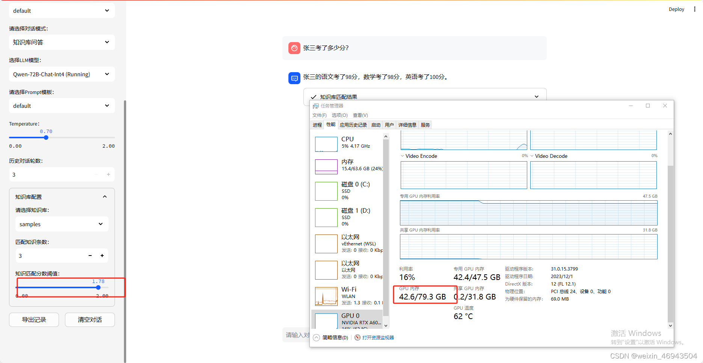Switch to the 应用历史记录 tab
Image resolution: width=703 pixels, height=363 pixels.
point(353,125)
